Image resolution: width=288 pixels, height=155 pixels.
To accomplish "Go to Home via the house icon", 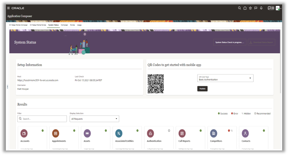I will (245, 8).
